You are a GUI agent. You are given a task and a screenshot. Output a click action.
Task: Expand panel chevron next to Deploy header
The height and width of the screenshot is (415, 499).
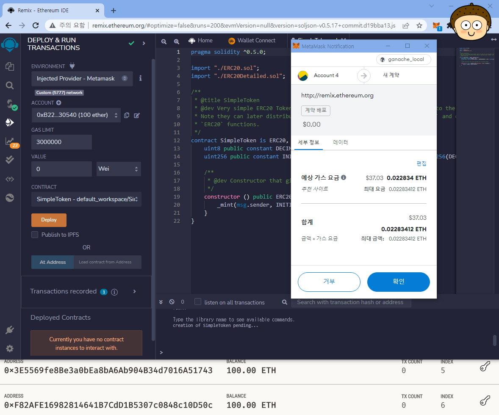(x=144, y=43)
